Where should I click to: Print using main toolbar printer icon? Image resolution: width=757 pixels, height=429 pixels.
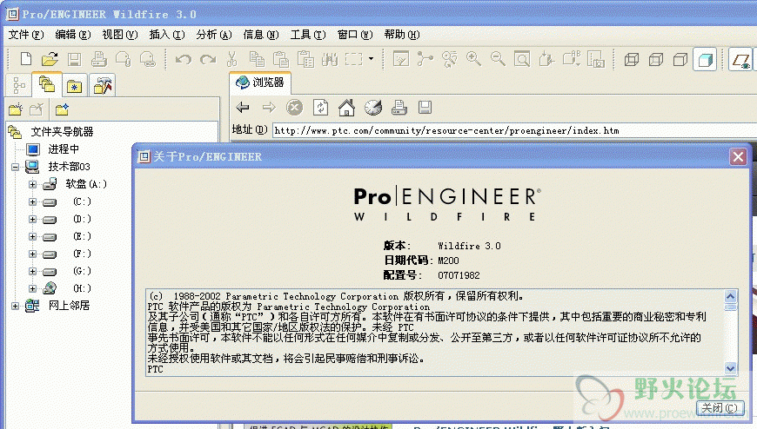point(98,59)
